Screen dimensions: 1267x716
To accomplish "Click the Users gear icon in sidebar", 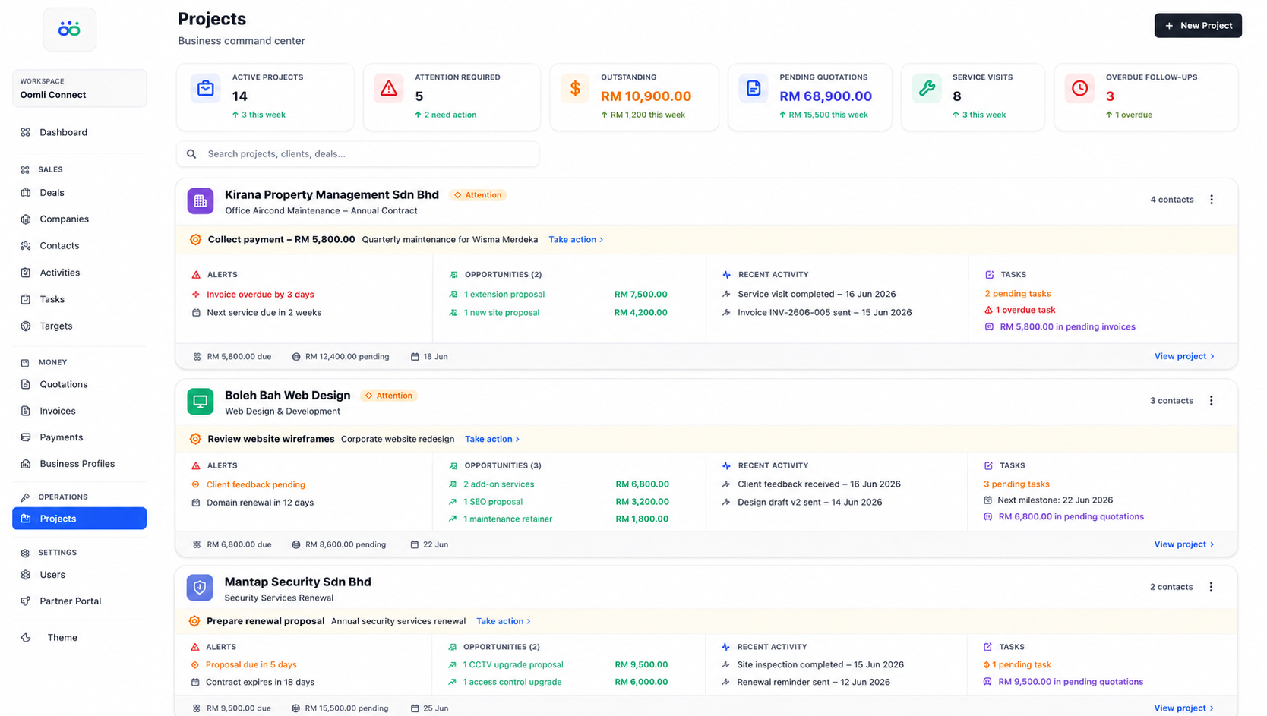I will 26,575.
